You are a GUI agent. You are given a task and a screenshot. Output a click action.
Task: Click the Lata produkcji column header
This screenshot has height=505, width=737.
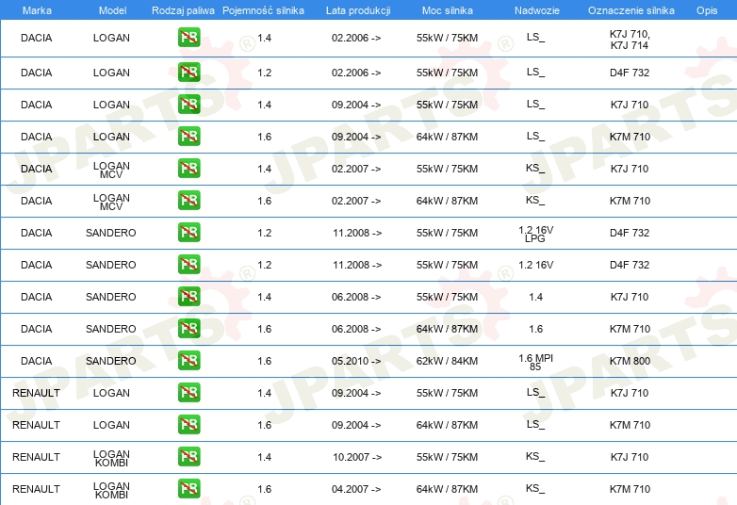click(x=358, y=10)
